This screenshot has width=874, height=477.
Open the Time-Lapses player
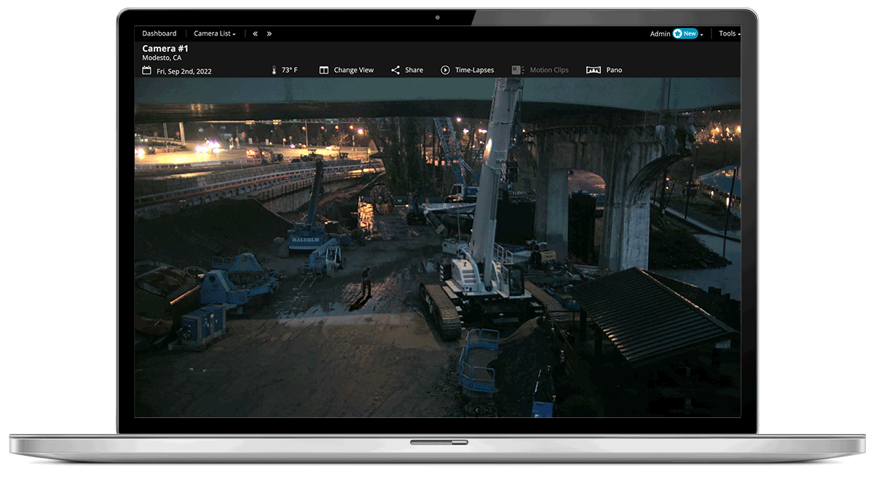[x=468, y=69]
